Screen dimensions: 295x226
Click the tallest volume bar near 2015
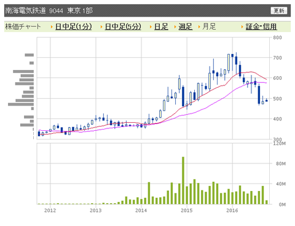pyautogui.click(x=183, y=181)
